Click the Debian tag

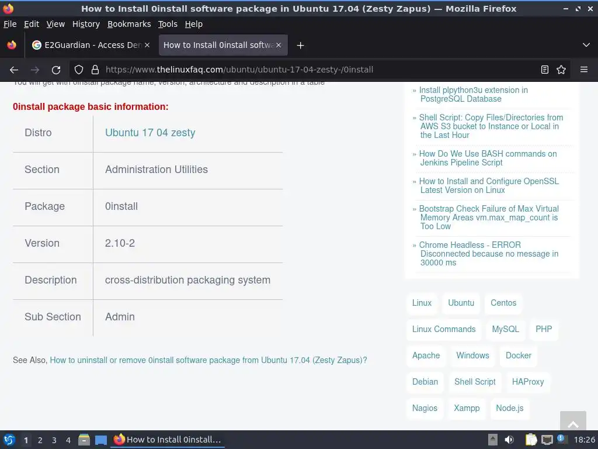pyautogui.click(x=425, y=382)
